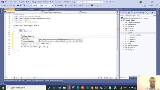Pin the Room.cs tab
The width and height of the screenshot is (160, 90).
click(x=12, y=10)
